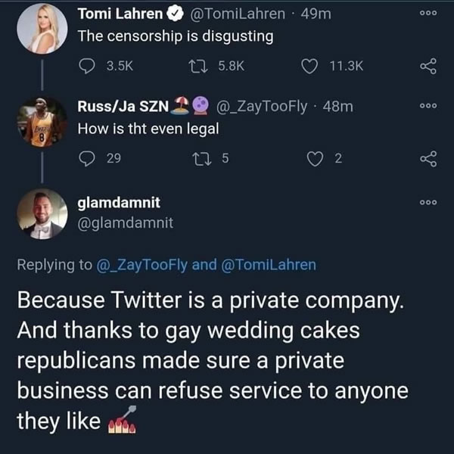Open glamdamnit's profile photo
This screenshot has height=454, width=454.
tap(42, 213)
